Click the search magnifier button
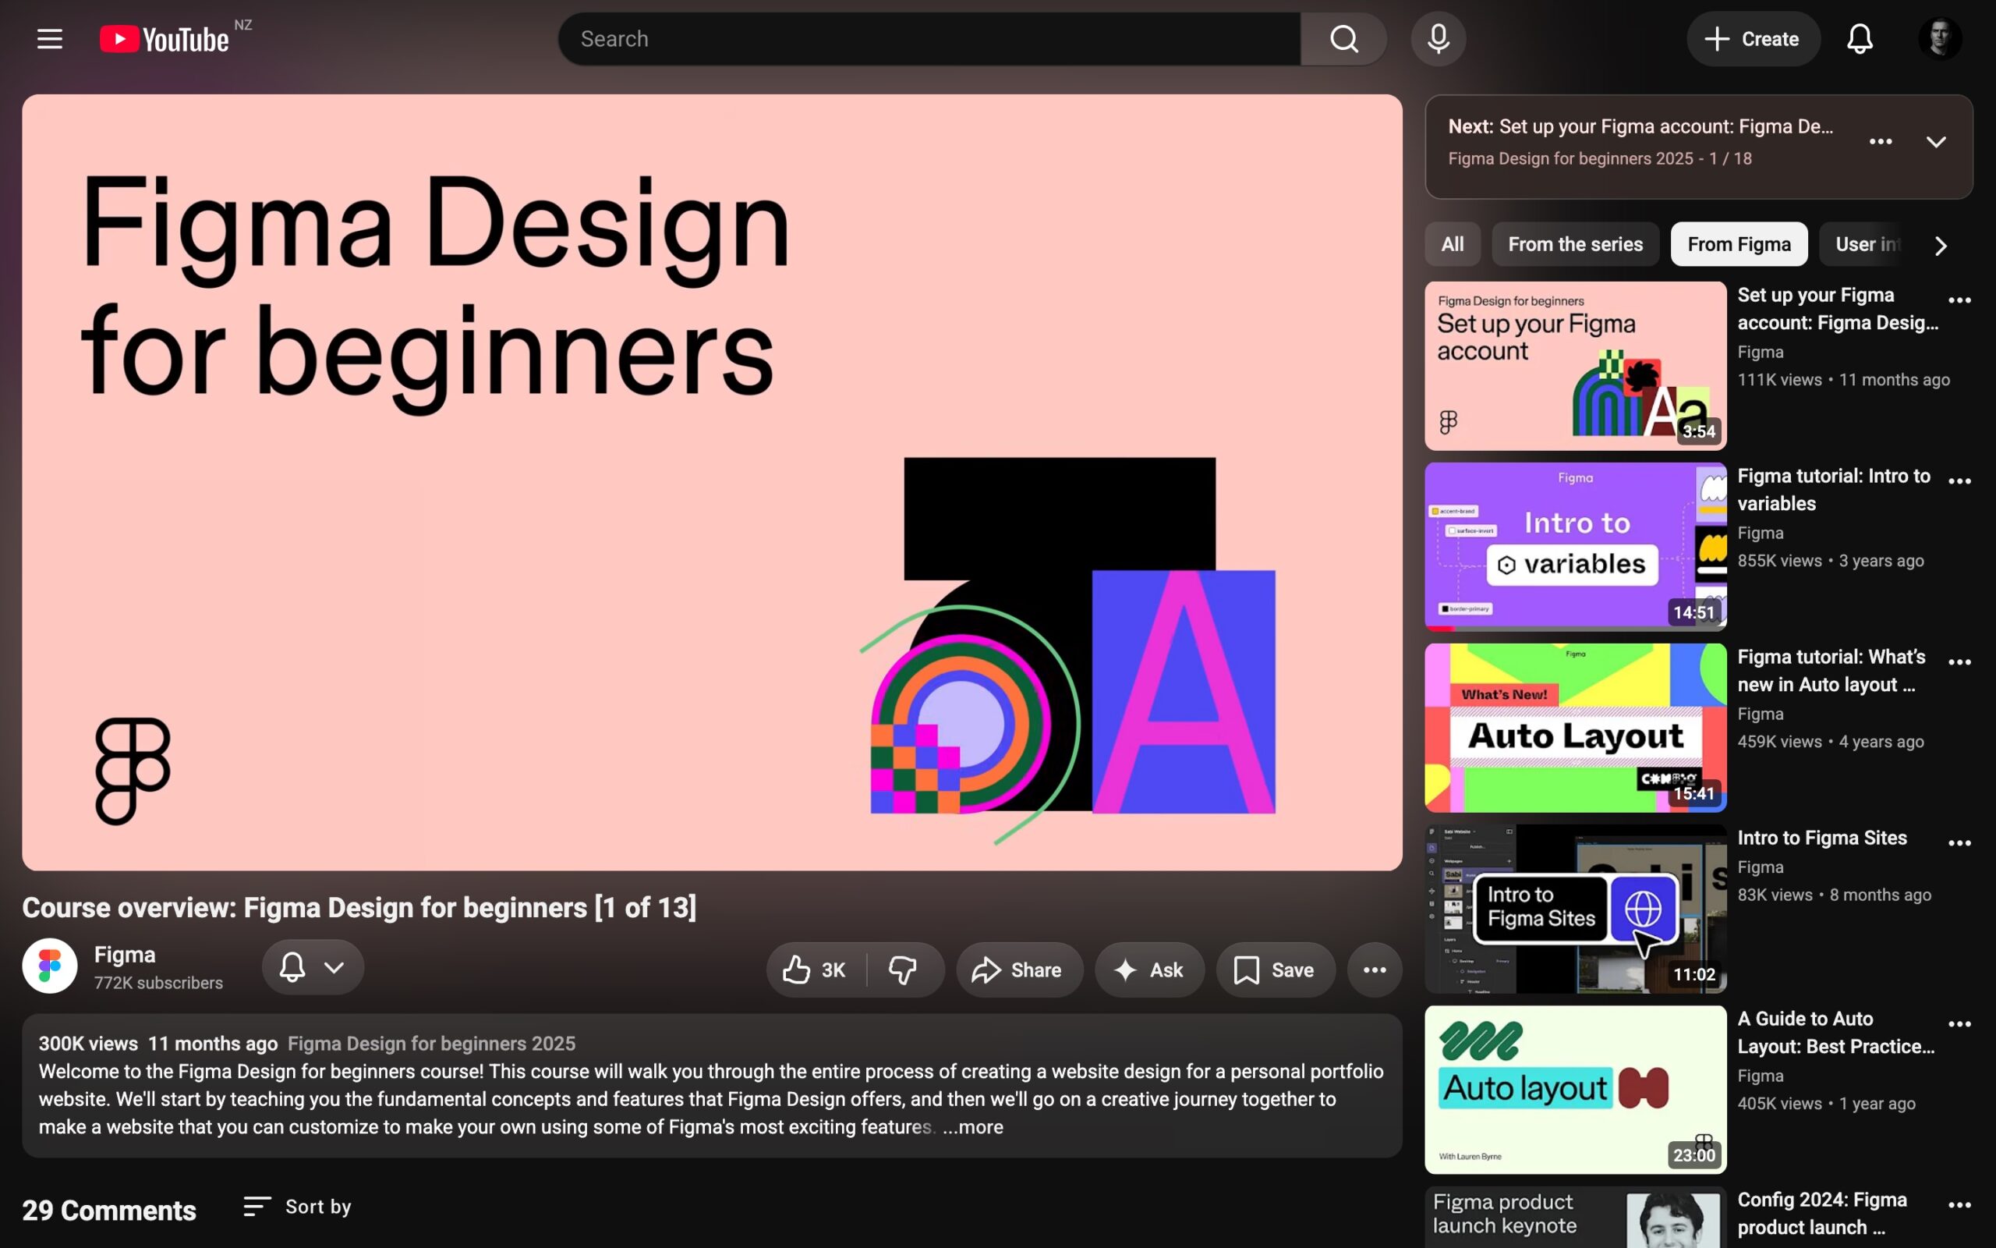The height and width of the screenshot is (1248, 1996). point(1343,39)
